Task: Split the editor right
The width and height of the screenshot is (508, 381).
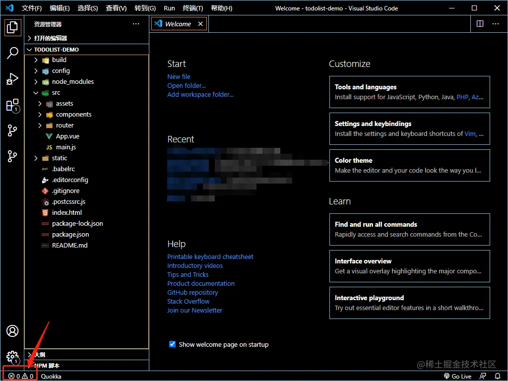Action: (x=480, y=24)
